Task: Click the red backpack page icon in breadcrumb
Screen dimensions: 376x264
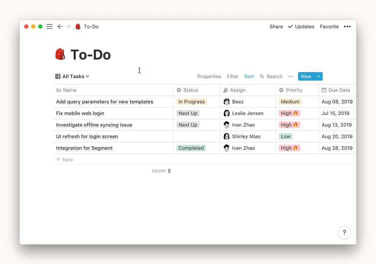Action: pyautogui.click(x=78, y=27)
